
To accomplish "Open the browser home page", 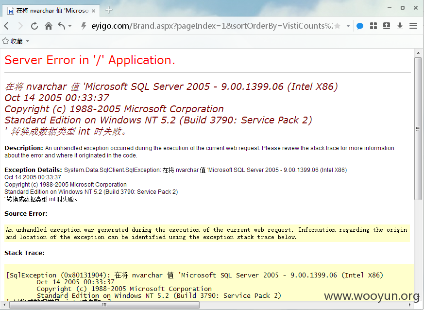I will tap(49, 26).
